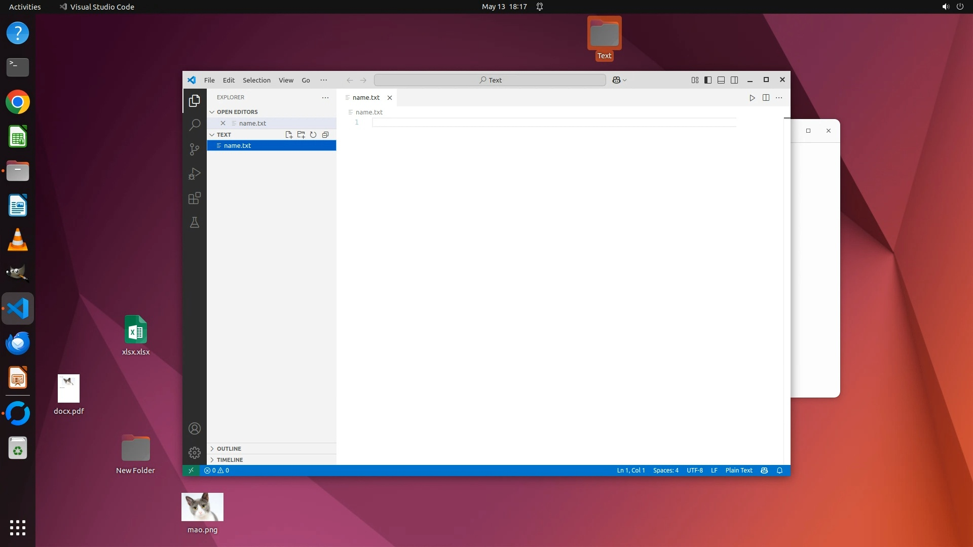Toggle the secondary side bar

pos(734,80)
